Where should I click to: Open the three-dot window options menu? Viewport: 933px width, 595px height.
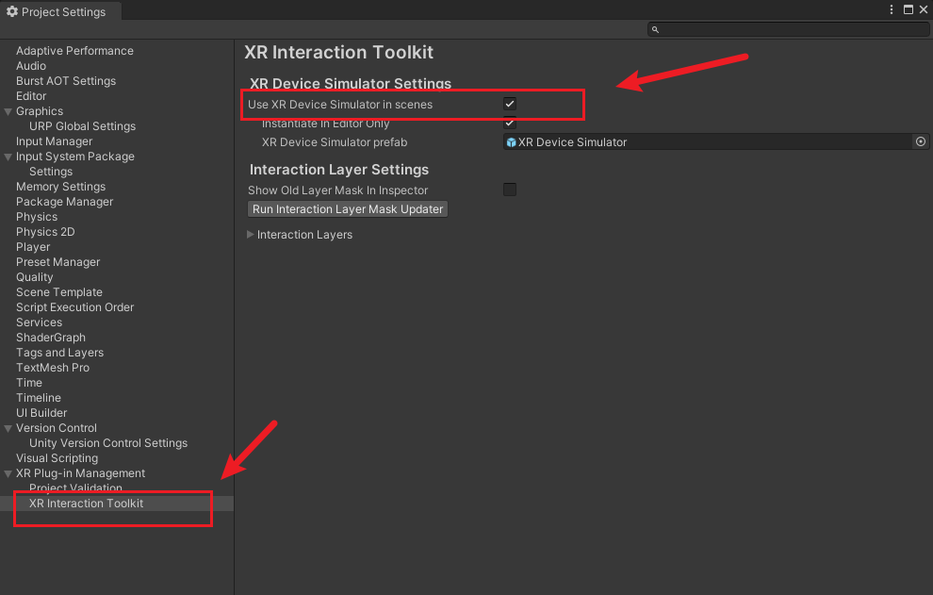(891, 9)
